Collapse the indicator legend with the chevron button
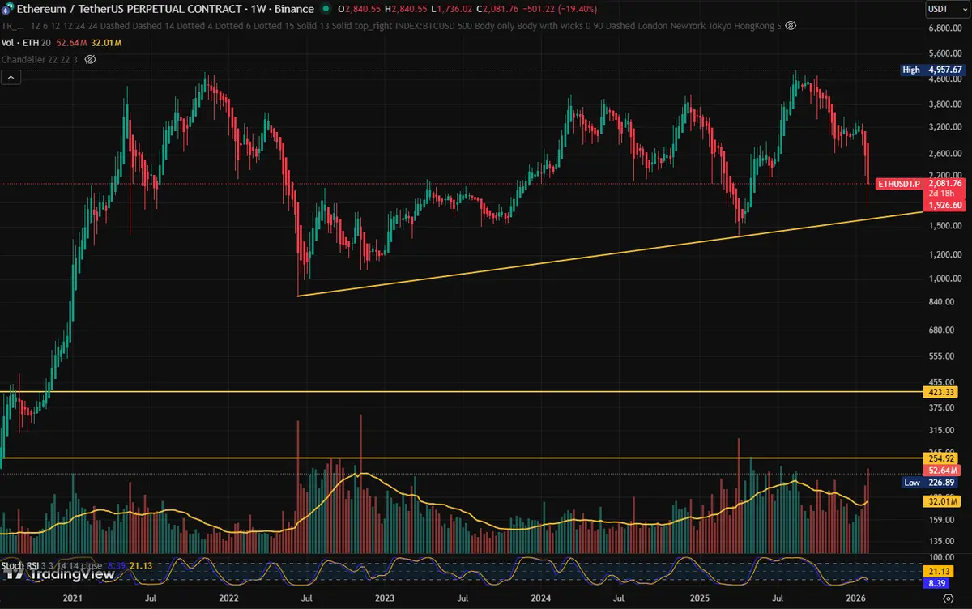 (x=11, y=78)
